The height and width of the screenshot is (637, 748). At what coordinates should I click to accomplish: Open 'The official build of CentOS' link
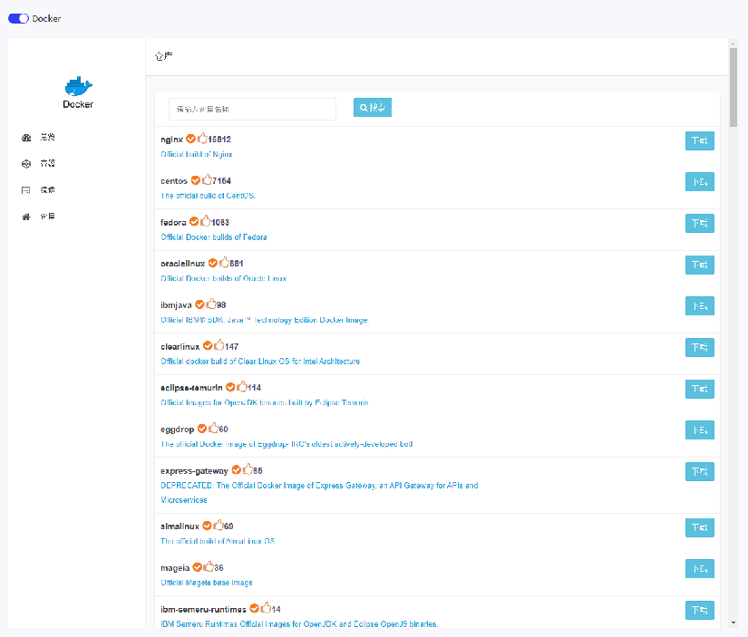pyautogui.click(x=208, y=196)
